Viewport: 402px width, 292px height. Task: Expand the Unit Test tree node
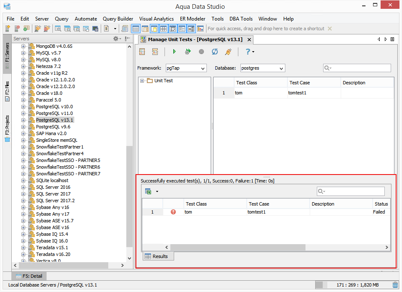pos(142,81)
